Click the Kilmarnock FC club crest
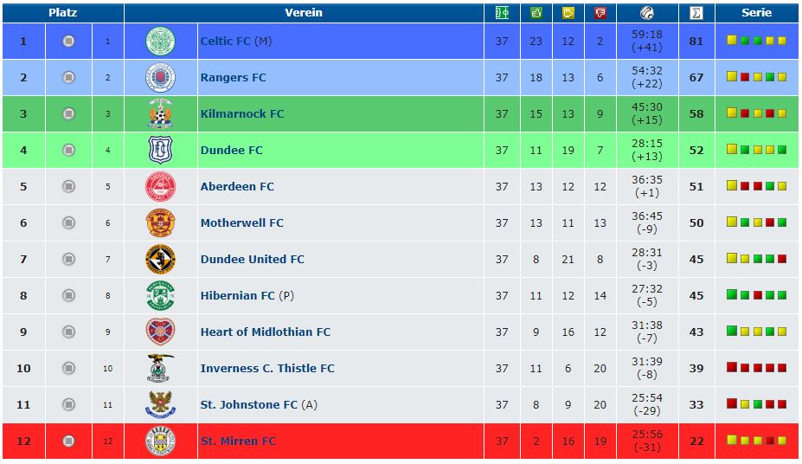 160,113
